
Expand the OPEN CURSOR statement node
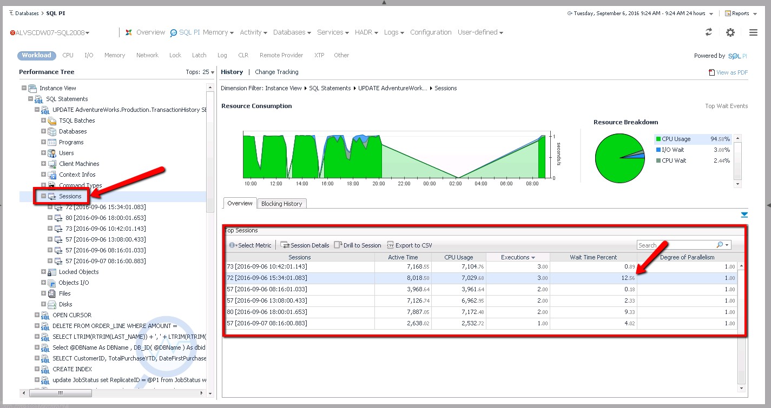[37, 315]
